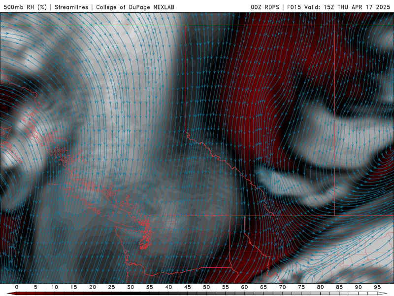Click the color scale label "35"
Image resolution: width=394 pixels, height=296 pixels.
pyautogui.click(x=150, y=287)
